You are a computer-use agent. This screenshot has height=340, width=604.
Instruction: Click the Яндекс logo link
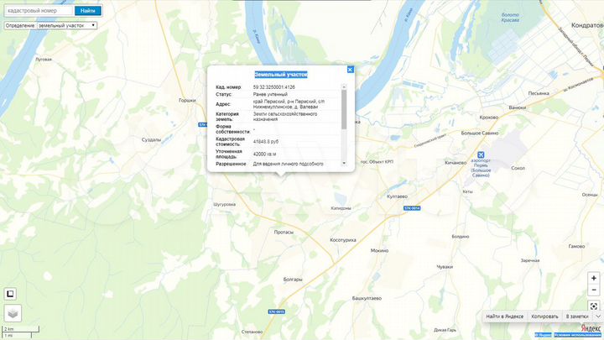click(591, 328)
